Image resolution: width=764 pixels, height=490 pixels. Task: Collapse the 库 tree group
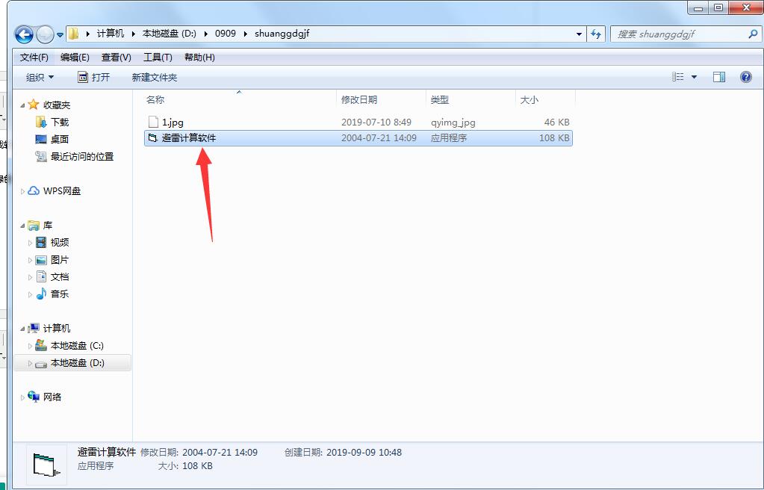click(x=22, y=226)
